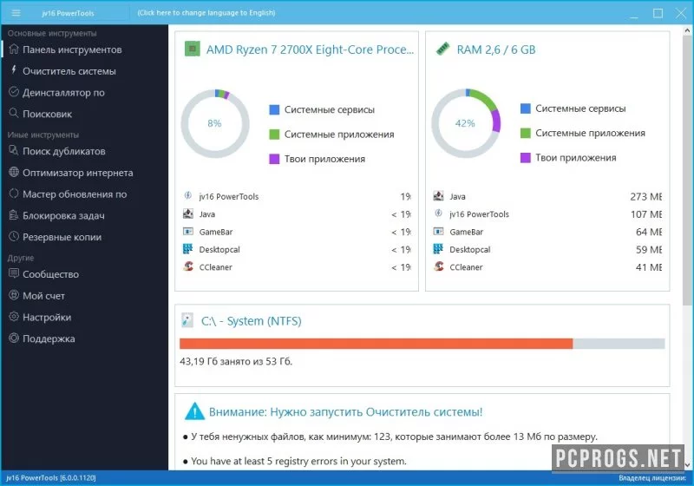
Task: Click the account icon beside Мой счет
Action: click(x=14, y=295)
